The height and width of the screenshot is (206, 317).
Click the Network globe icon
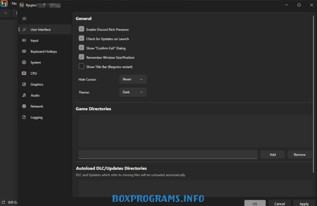[x=24, y=106]
